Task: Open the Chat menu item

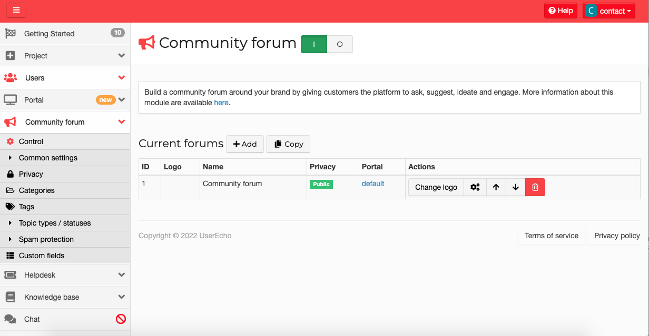Action: 65,319
